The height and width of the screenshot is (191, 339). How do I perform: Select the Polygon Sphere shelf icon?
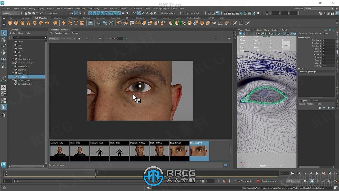[10, 23]
